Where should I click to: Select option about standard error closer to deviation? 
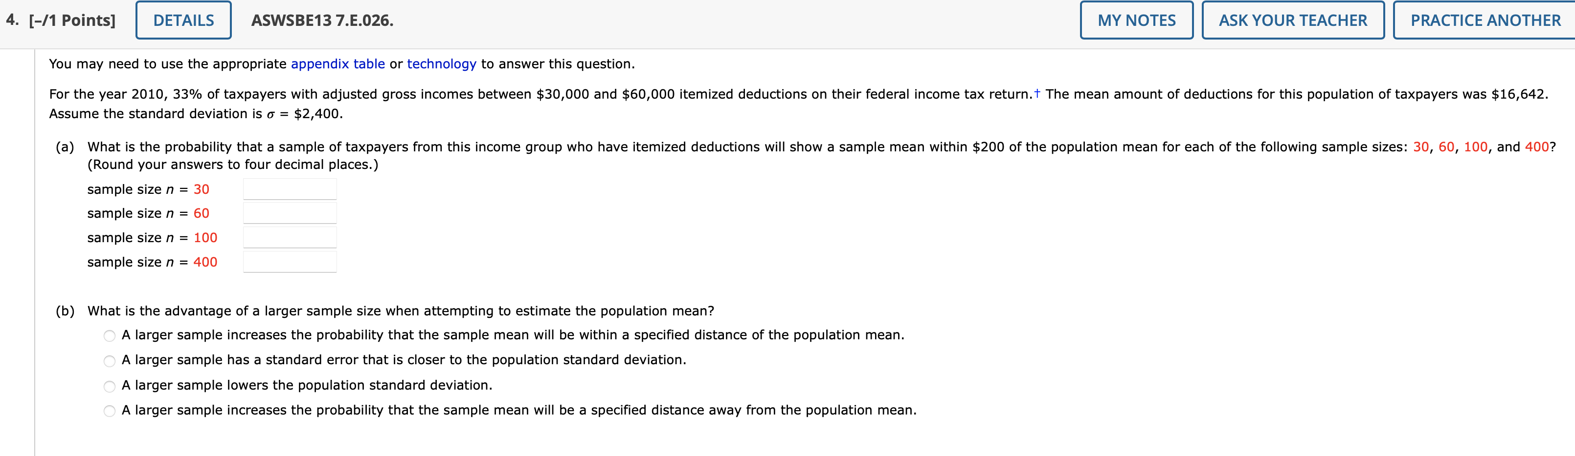(109, 360)
